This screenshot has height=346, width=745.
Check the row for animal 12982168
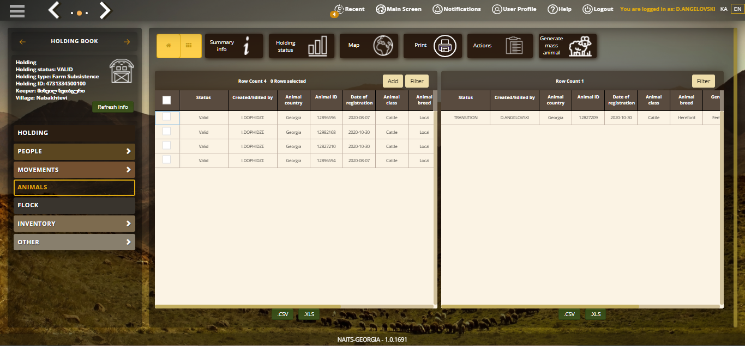click(x=167, y=131)
